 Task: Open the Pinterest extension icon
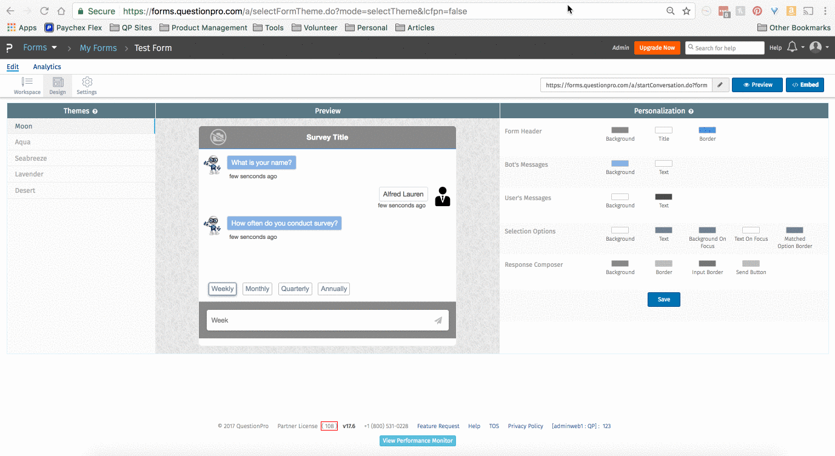pos(757,11)
